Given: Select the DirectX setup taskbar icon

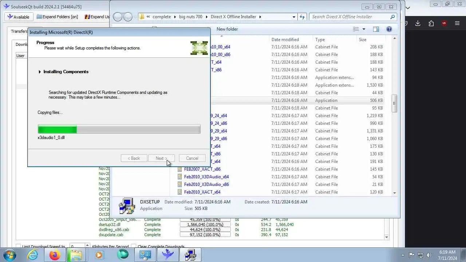Looking at the screenshot, I should coord(190,255).
